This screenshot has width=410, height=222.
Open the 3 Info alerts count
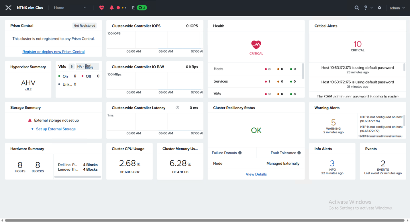(332, 163)
